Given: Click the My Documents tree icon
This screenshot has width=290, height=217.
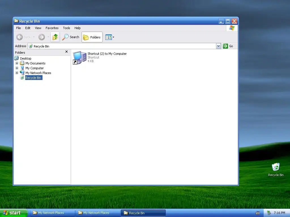Looking at the screenshot, I should pos(22,63).
